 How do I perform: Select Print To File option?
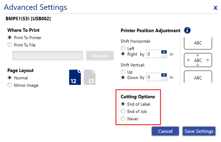(x=9, y=45)
